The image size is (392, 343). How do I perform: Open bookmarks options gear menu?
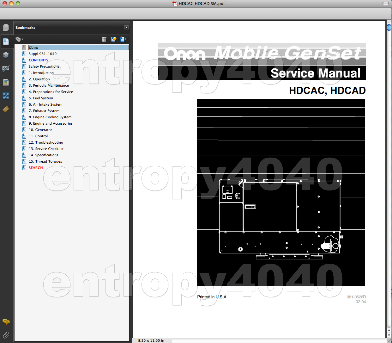click(x=19, y=39)
